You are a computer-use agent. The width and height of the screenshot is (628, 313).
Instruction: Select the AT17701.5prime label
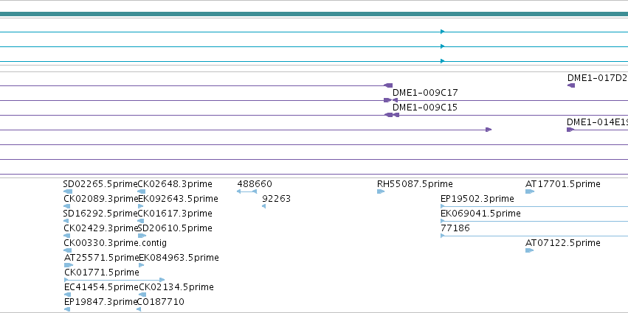coord(563,184)
